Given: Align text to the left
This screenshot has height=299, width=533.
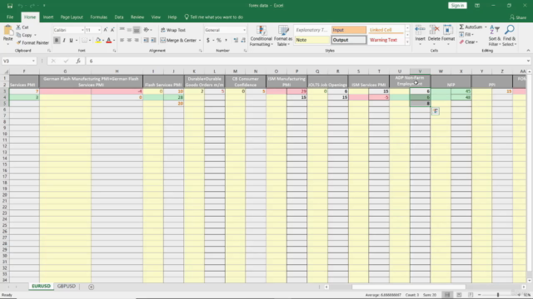Looking at the screenshot, I should 122,41.
